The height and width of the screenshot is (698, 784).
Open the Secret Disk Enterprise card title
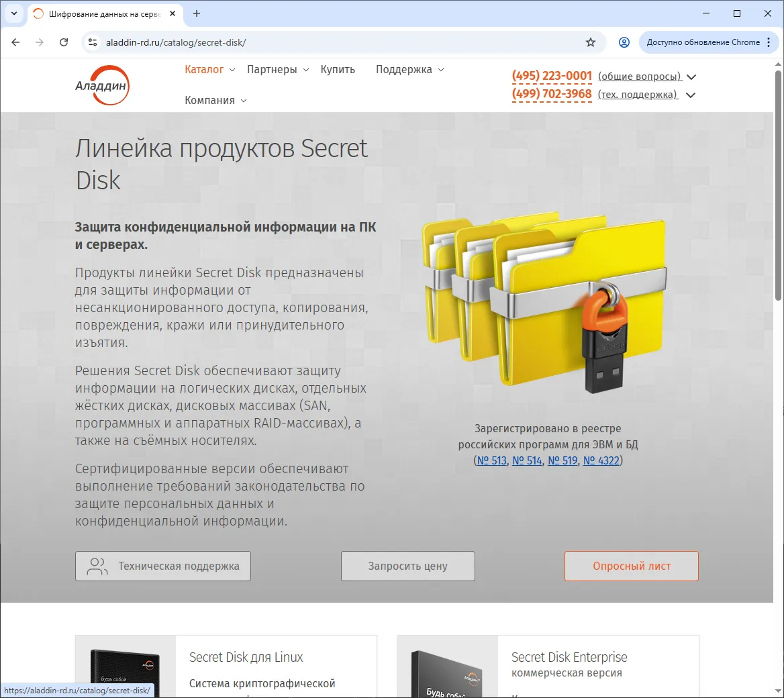pyautogui.click(x=569, y=657)
